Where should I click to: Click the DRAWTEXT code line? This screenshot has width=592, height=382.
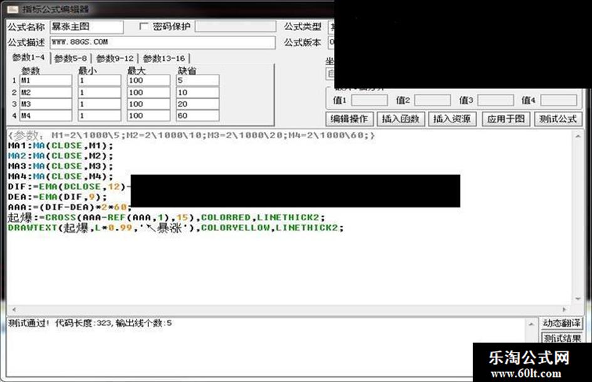coord(175,228)
